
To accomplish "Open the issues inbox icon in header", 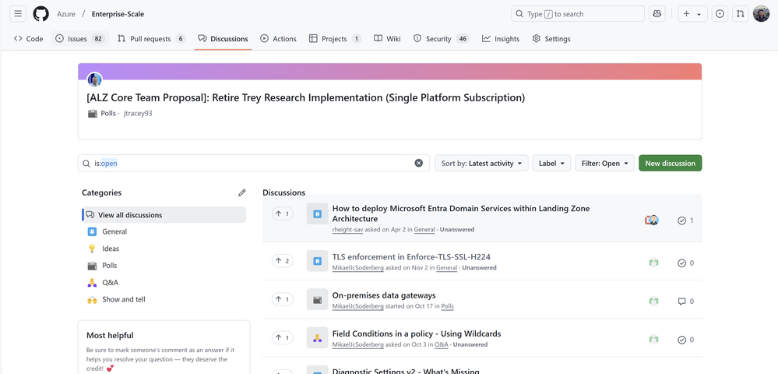I will point(720,14).
